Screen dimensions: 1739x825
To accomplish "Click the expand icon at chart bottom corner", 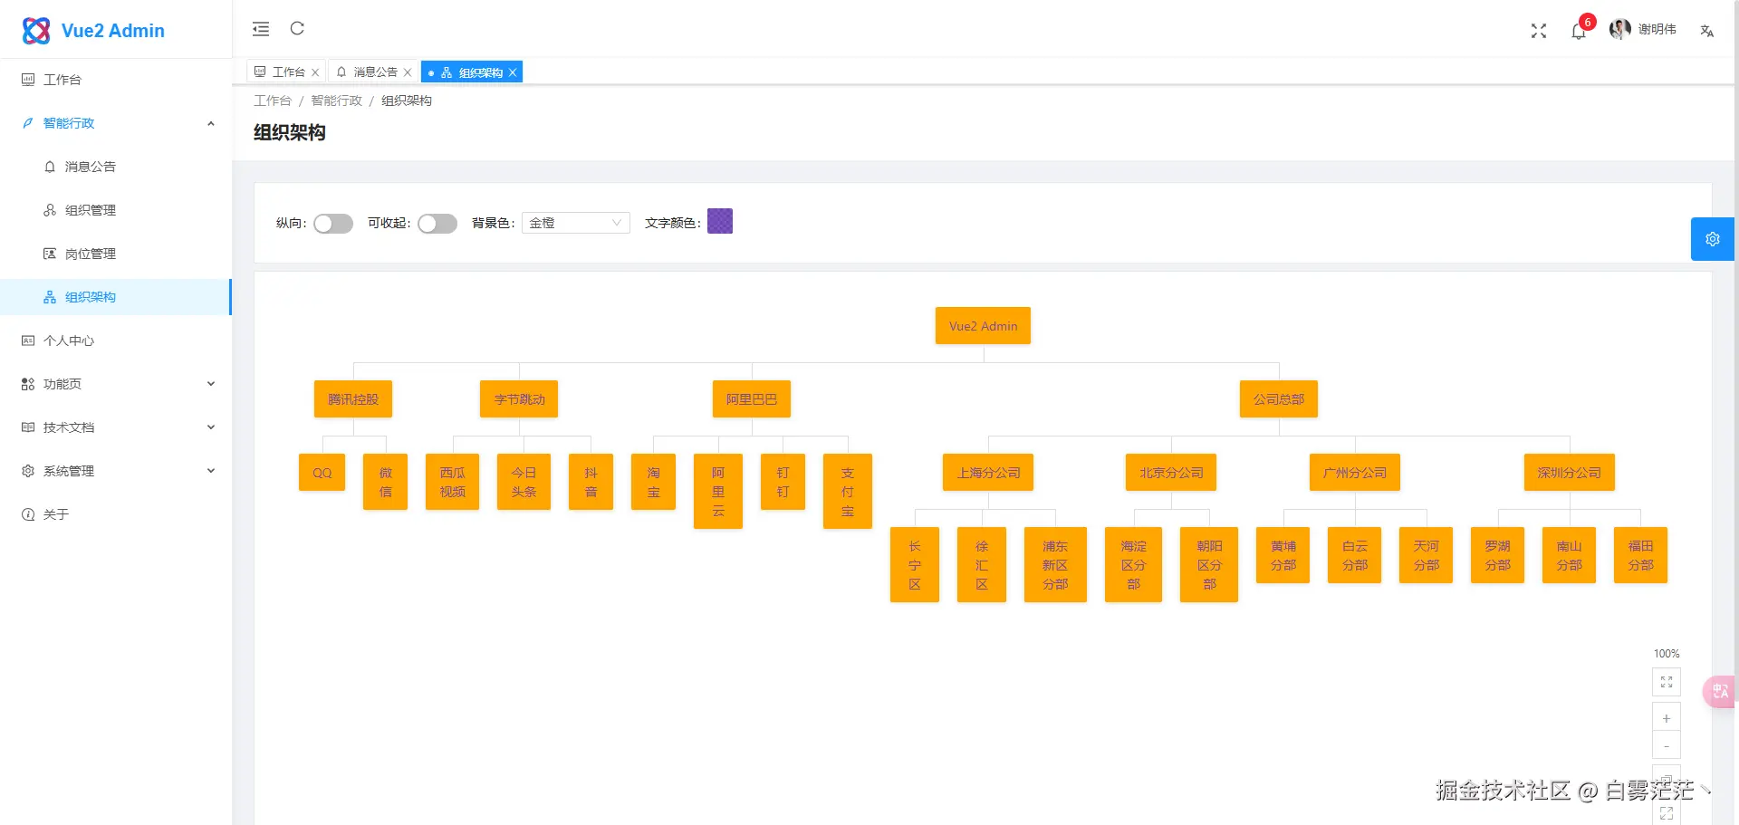I will point(1667,813).
